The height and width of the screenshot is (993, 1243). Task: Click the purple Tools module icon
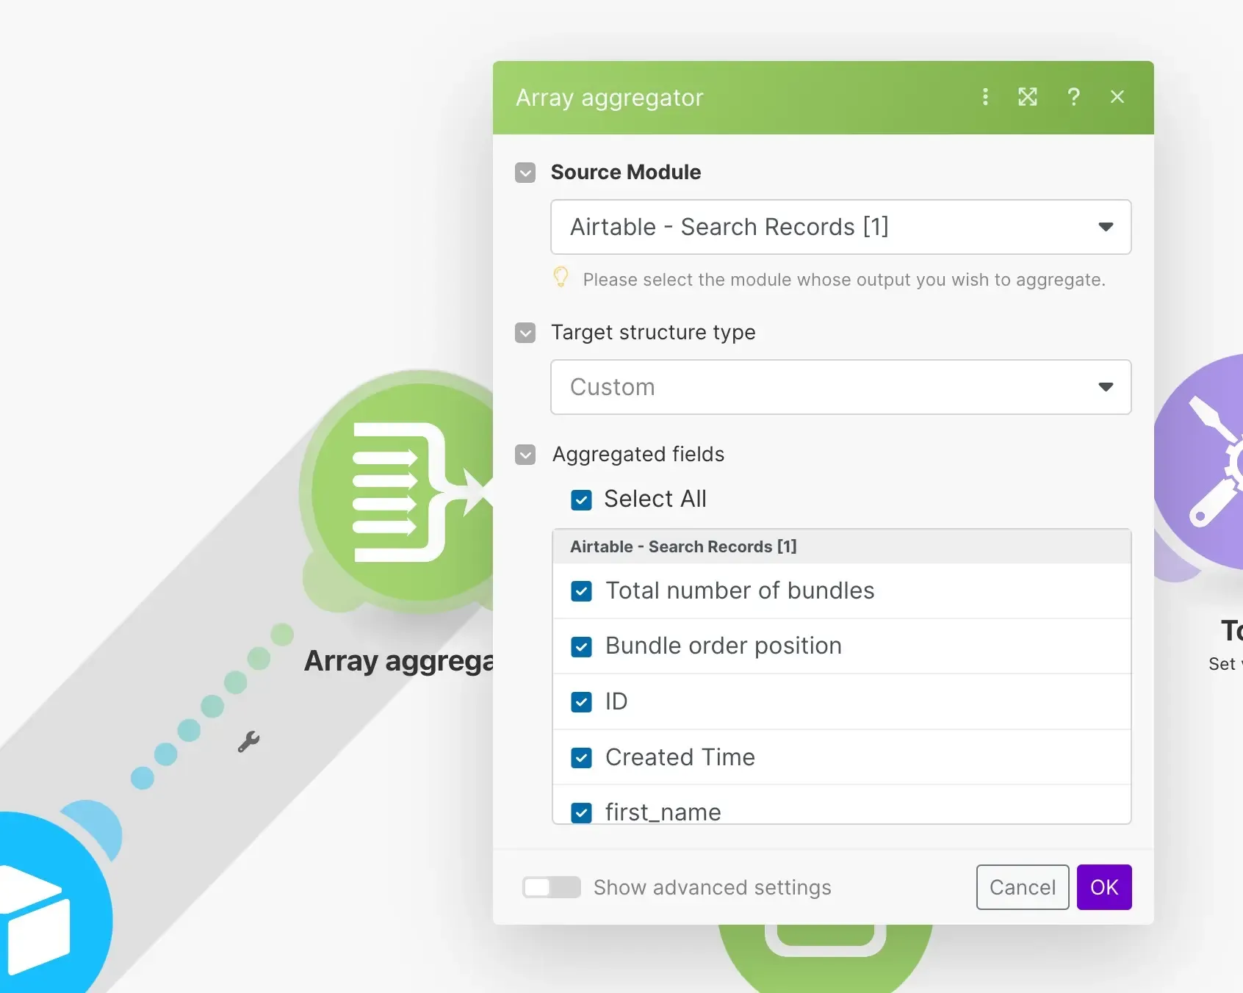[1199, 463]
